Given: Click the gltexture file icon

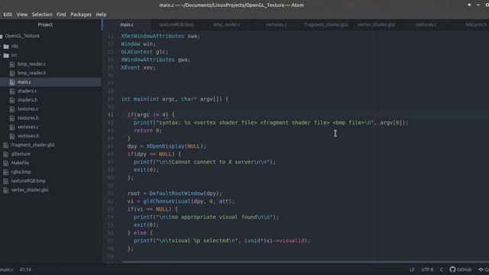Looking at the screenshot, I should [x=5, y=154].
